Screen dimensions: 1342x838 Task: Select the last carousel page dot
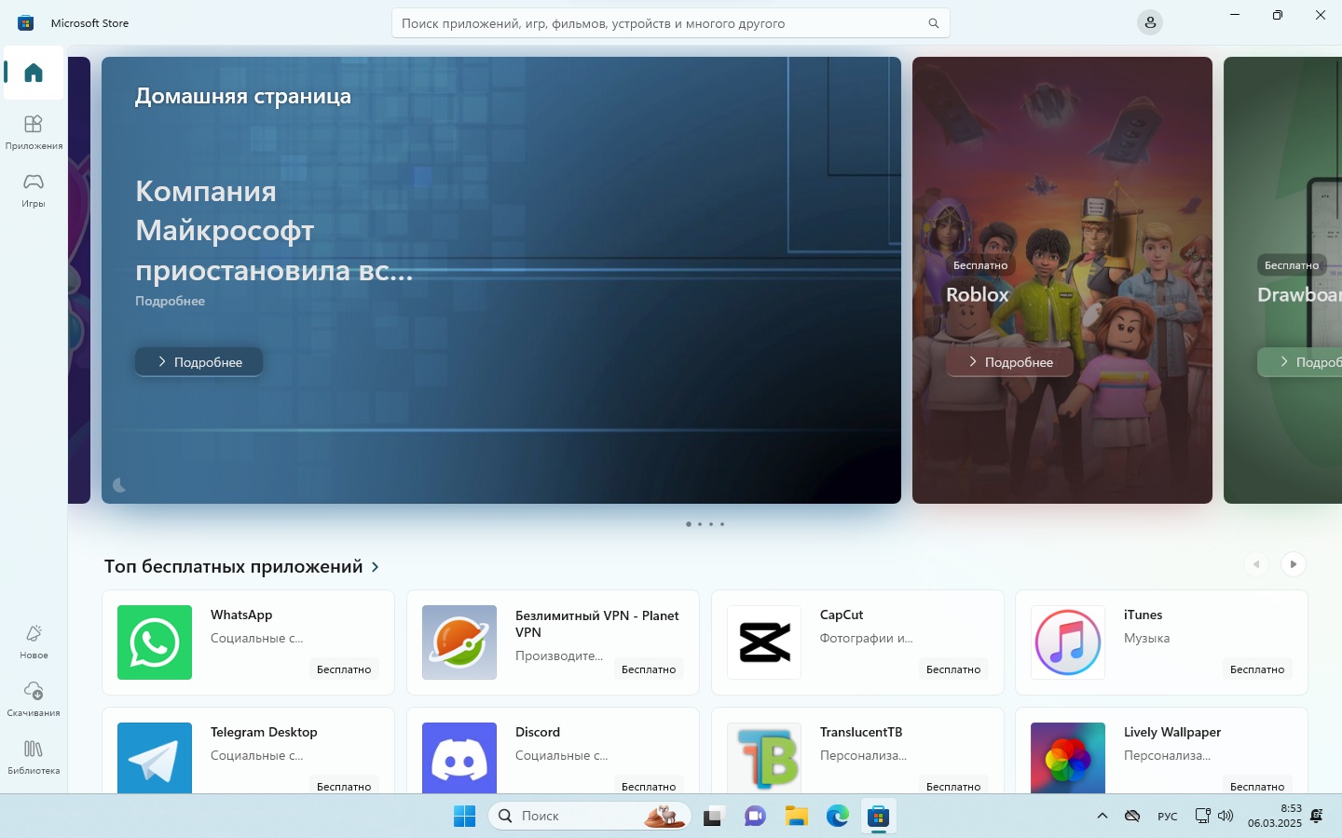coord(722,524)
